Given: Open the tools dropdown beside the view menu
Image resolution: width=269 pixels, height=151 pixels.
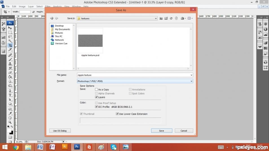Looking at the screenshot, I should point(183,18).
